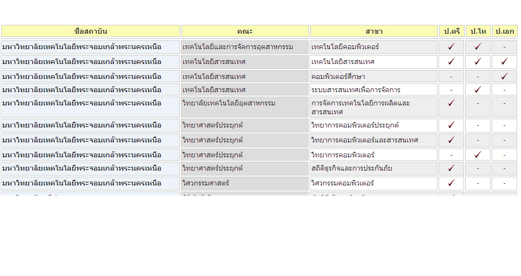
Task: Click ป.โท dash in วิศวกรรมคอมพิวเตอร์ row
Action: [x=478, y=183]
